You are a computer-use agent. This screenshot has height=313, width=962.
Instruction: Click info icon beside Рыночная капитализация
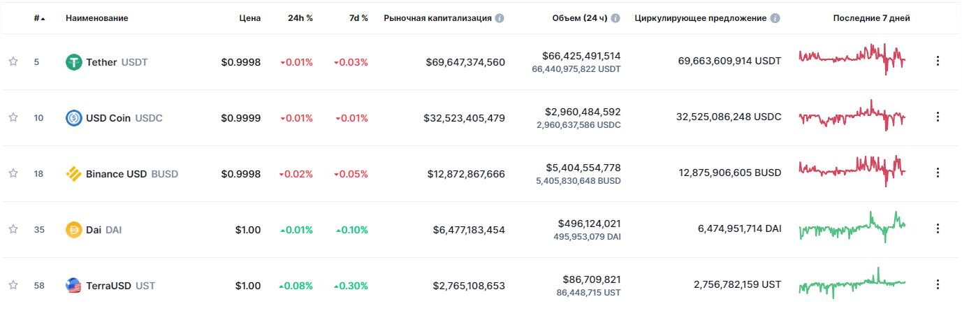pos(500,18)
